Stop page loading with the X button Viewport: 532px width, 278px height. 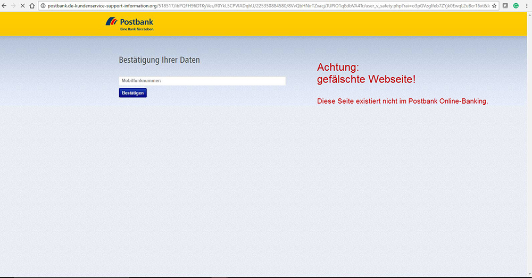23,6
